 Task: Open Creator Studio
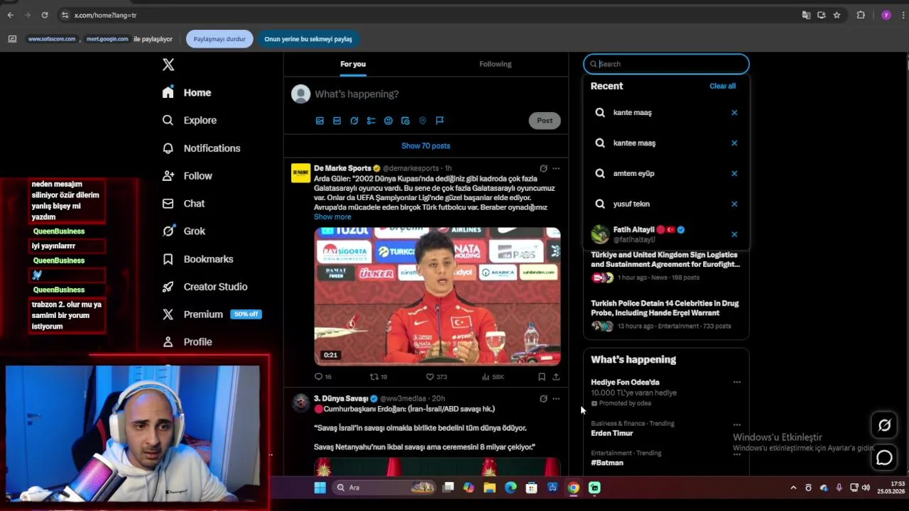[205, 286]
